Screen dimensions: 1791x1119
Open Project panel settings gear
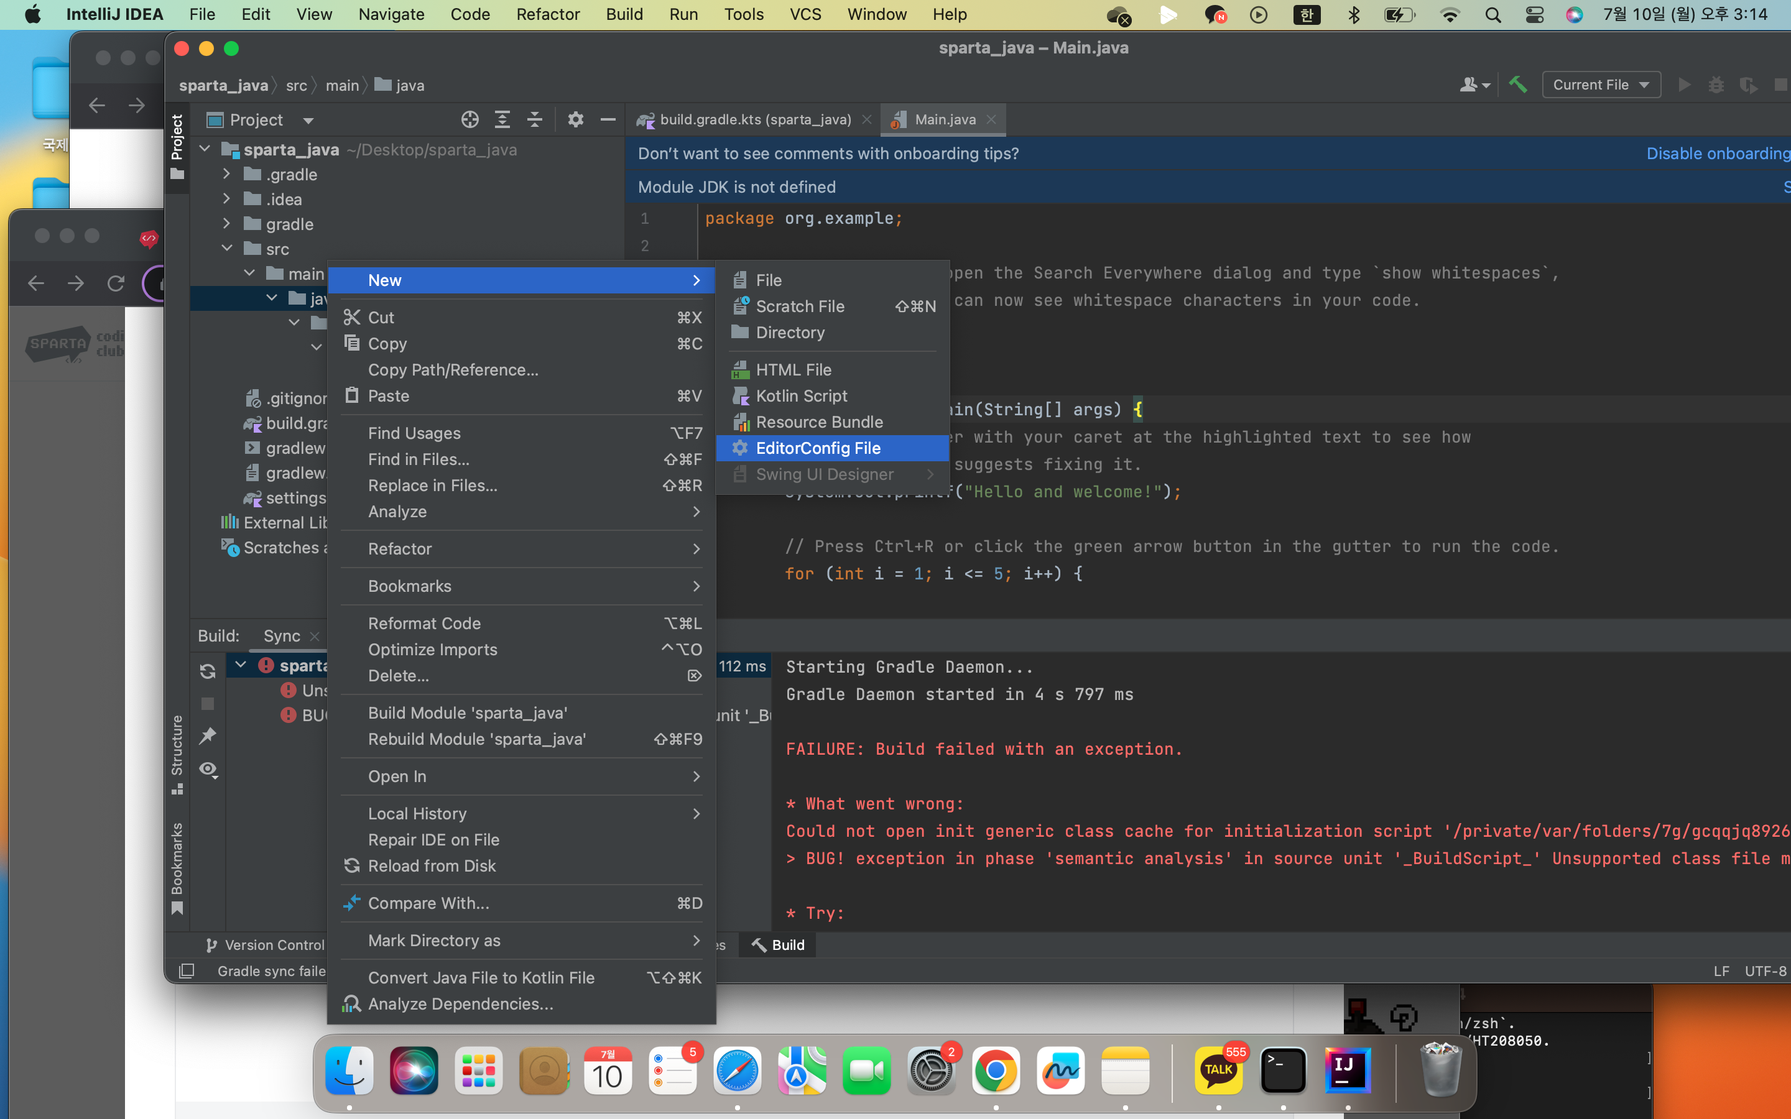coord(575,119)
